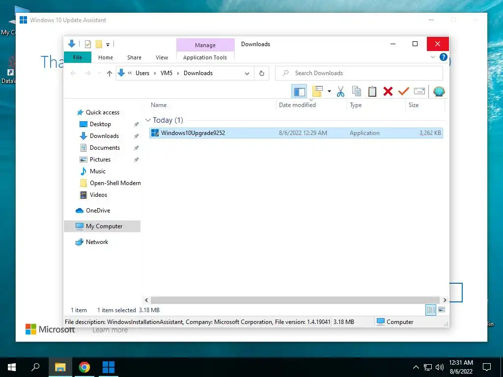Click the blue Help question mark icon
The height and width of the screenshot is (377, 503).
(x=444, y=57)
